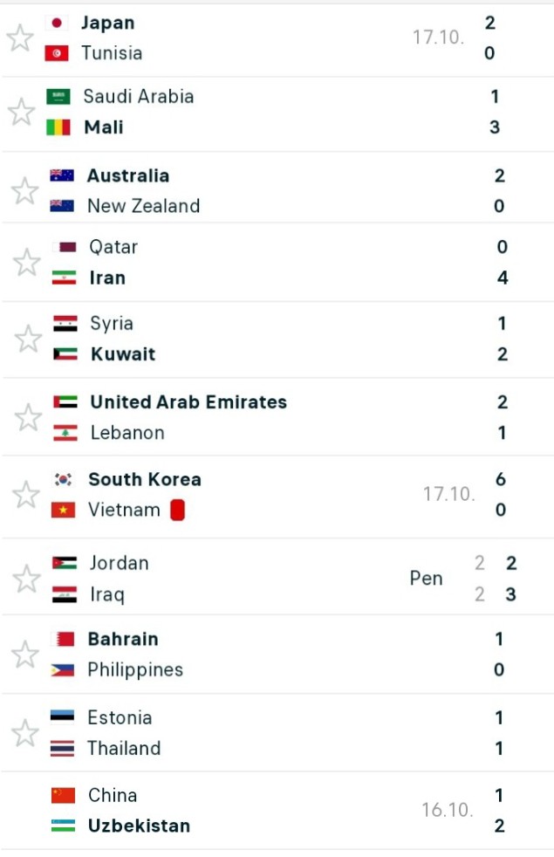Open the Jordan vs Iraq penalty result
Viewport: 554px width, 857px height.
pos(426,579)
